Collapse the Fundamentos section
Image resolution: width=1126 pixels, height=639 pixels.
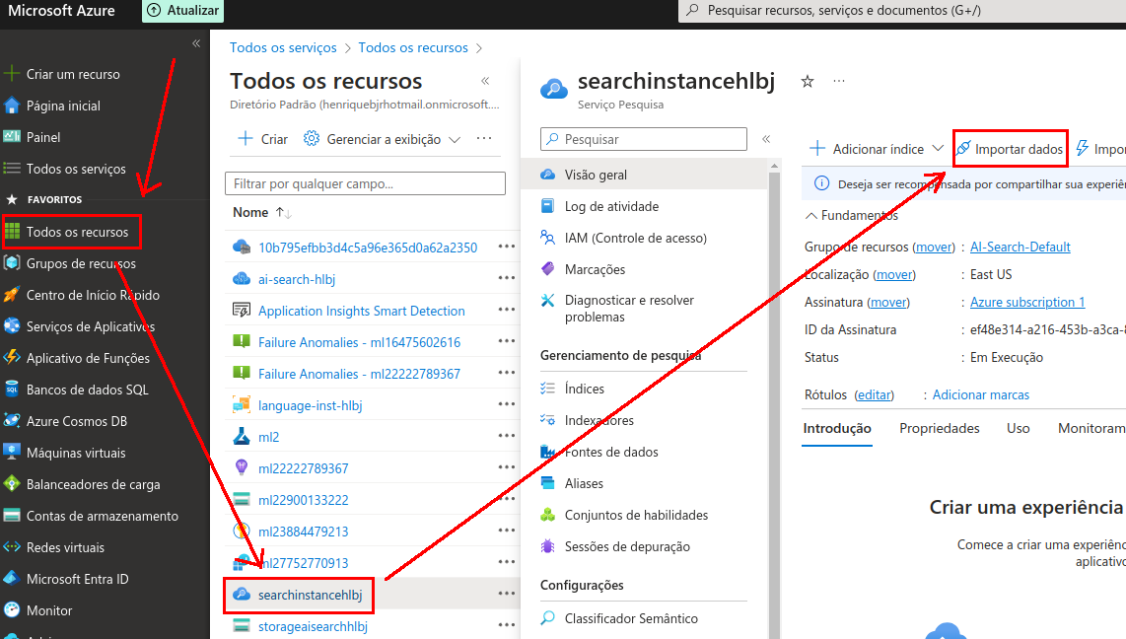pos(810,215)
